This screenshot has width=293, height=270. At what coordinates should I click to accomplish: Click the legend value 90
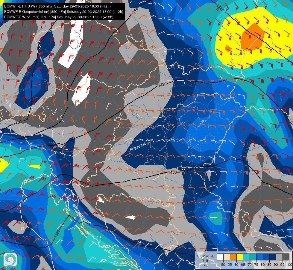coord(276,265)
